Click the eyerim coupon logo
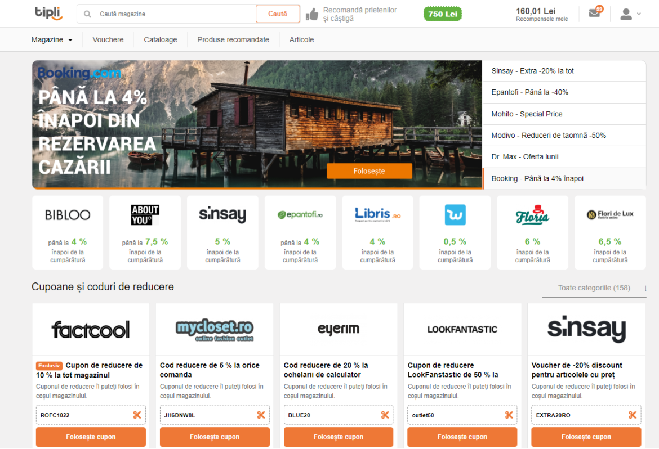The height and width of the screenshot is (449, 659). click(x=339, y=330)
